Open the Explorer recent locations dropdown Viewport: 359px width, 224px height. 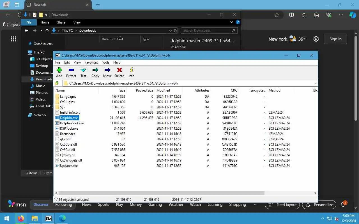point(41,31)
